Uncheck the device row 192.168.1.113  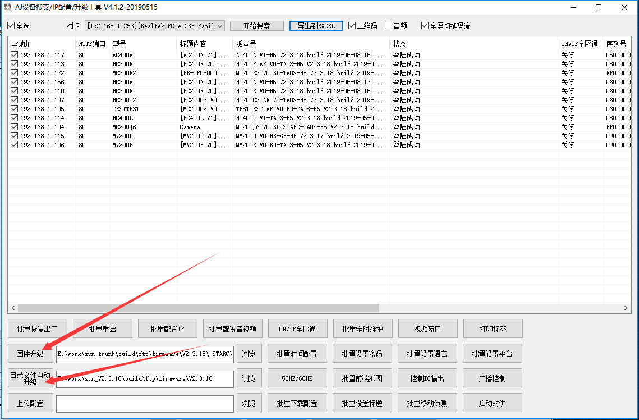(x=13, y=64)
